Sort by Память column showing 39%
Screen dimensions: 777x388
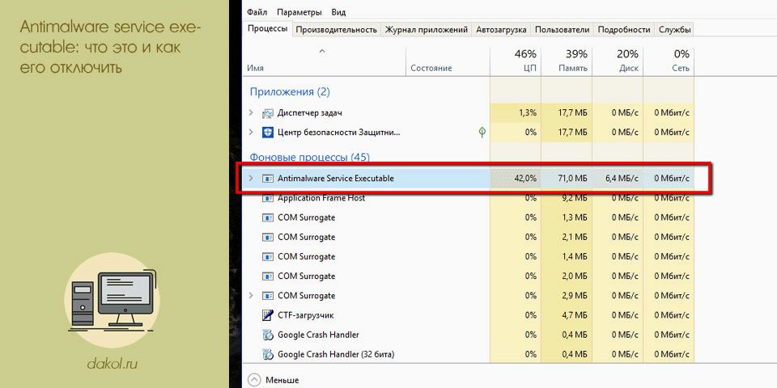coord(567,61)
